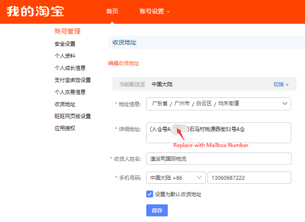
Task: Open 旺旺网页版设置 in sidebar
Action: click(72, 116)
